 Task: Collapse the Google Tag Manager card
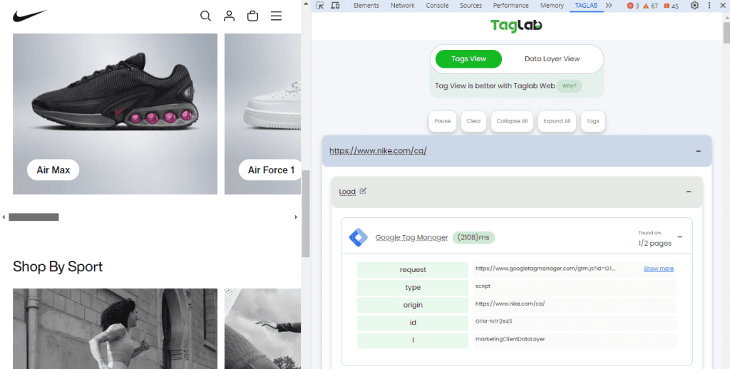point(679,237)
